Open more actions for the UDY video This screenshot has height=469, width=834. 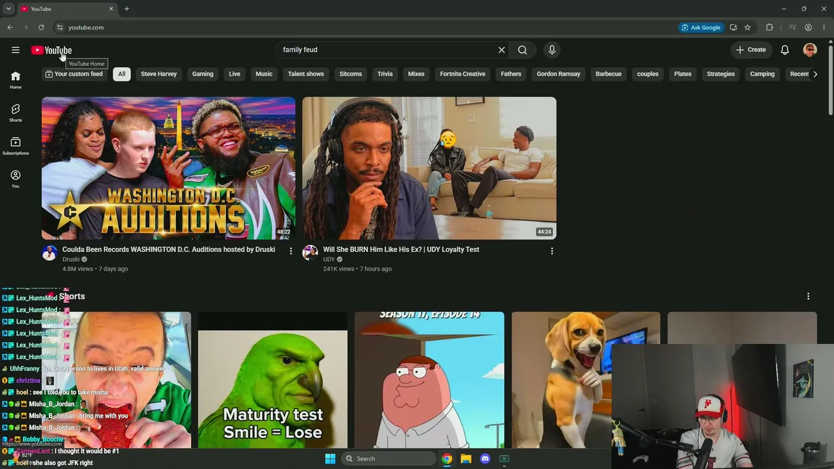(552, 251)
